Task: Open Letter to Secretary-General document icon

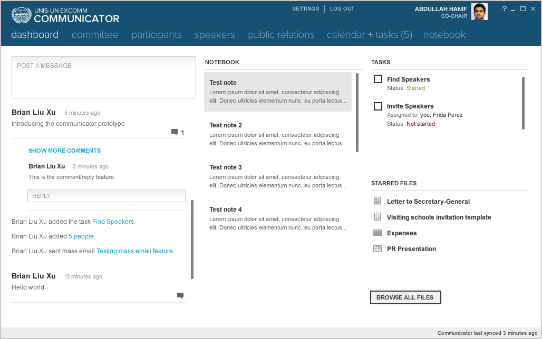Action: (x=378, y=201)
